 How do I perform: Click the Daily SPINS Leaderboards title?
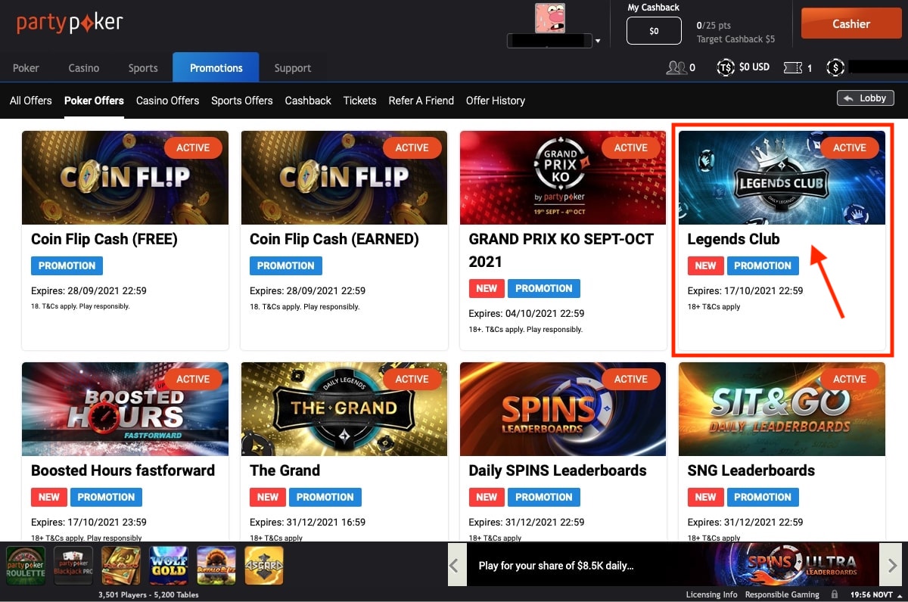[558, 470]
